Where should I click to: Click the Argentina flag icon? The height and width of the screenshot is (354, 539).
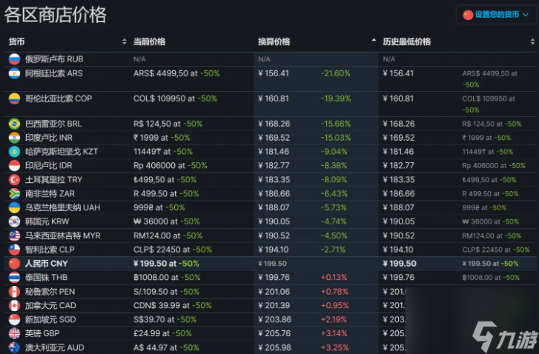(x=14, y=73)
